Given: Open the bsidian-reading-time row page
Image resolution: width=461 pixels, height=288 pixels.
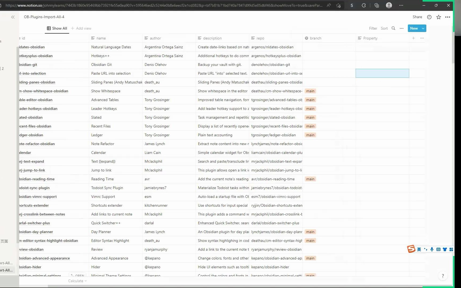Looking at the screenshot, I should tap(37, 179).
